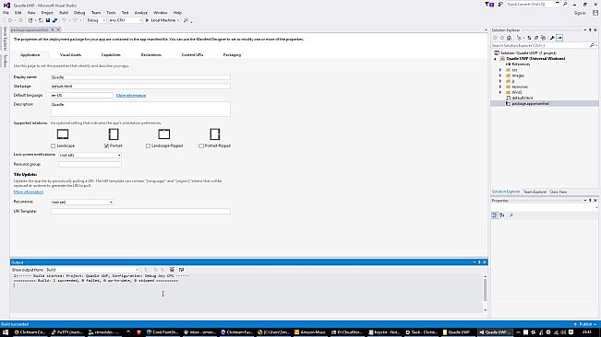601x337 pixels.
Task: Click the notifications flag icon in title bar
Action: 489,5
